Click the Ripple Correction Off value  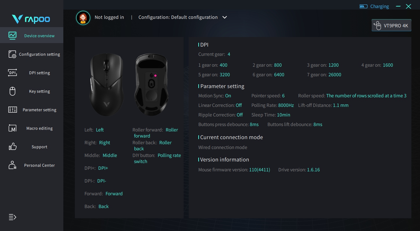tap(240, 115)
